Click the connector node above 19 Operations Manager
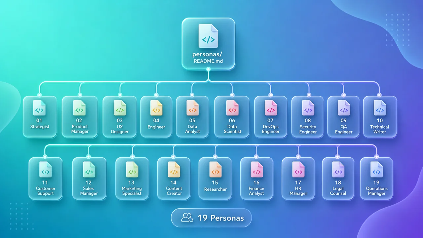This screenshot has height=238, width=423. point(376,156)
